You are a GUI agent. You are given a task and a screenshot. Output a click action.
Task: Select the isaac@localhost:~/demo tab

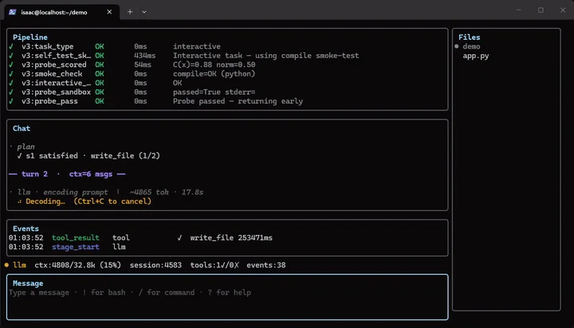(61, 12)
